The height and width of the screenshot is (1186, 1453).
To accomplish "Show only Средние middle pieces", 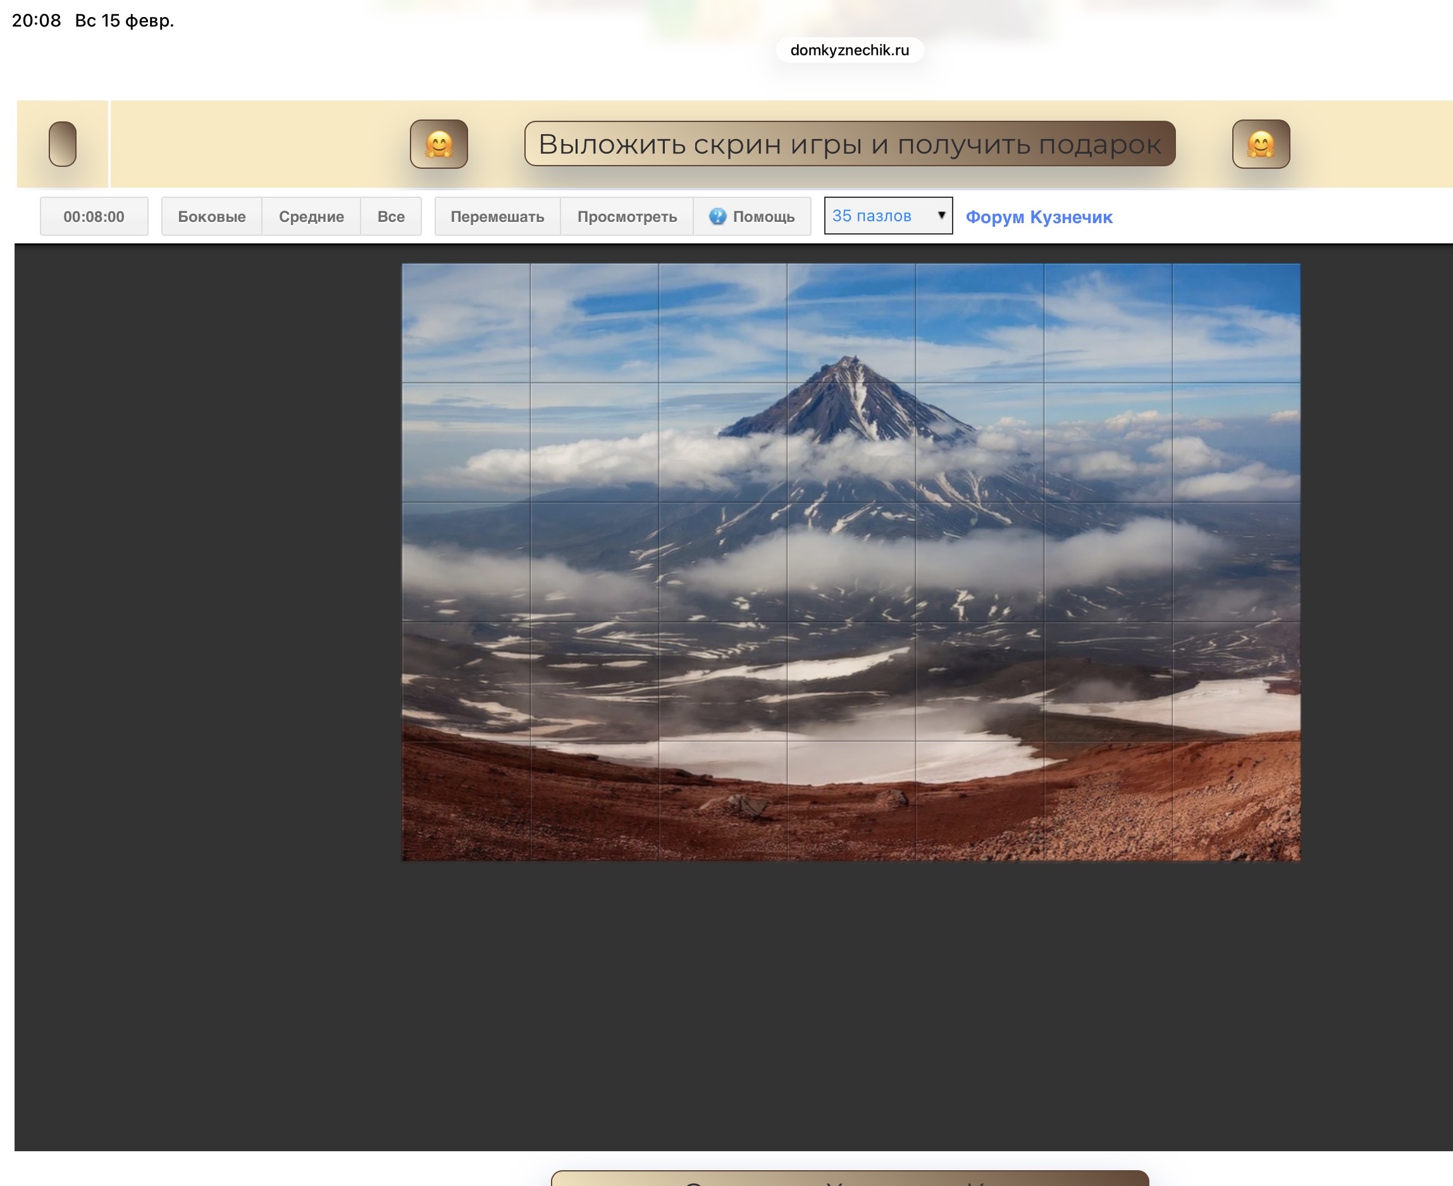I will pos(311,217).
